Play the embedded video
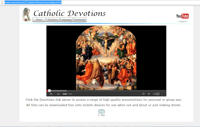200x127 pixels. 51,94
